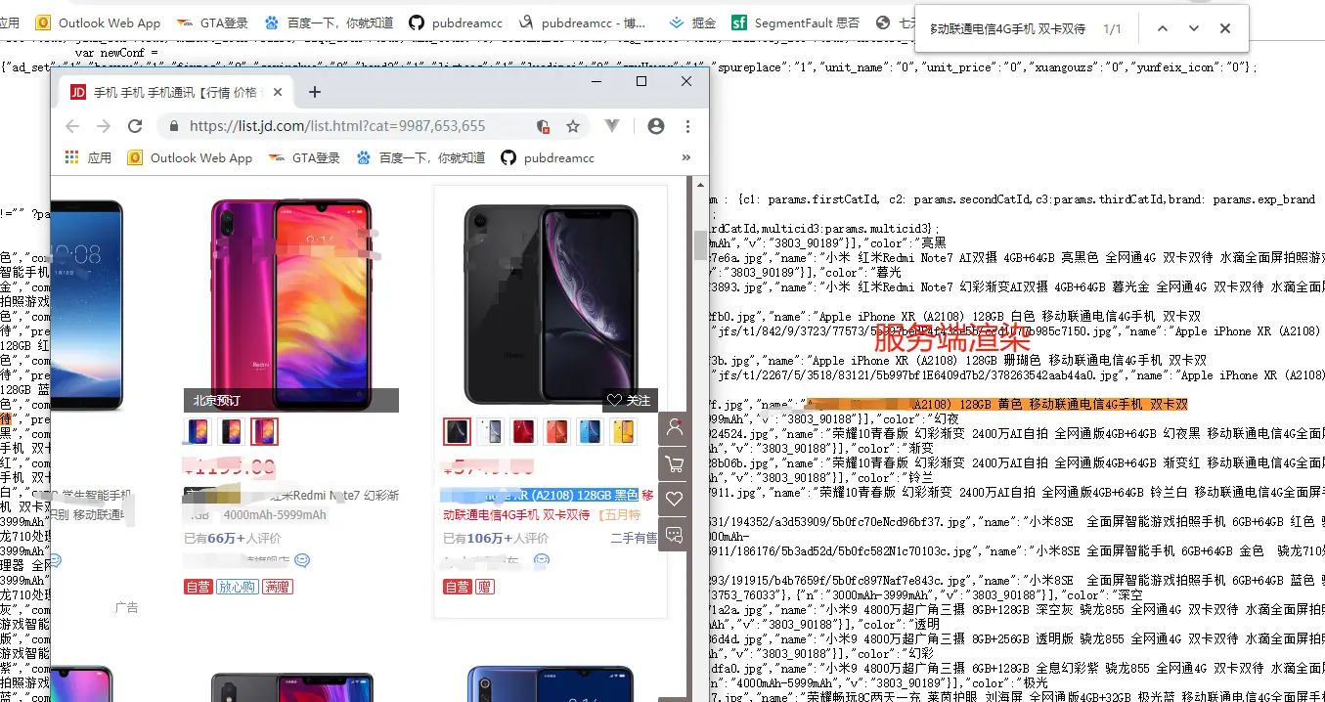This screenshot has width=1325, height=702.
Task: Open JD sidebar user account icon
Action: (675, 427)
